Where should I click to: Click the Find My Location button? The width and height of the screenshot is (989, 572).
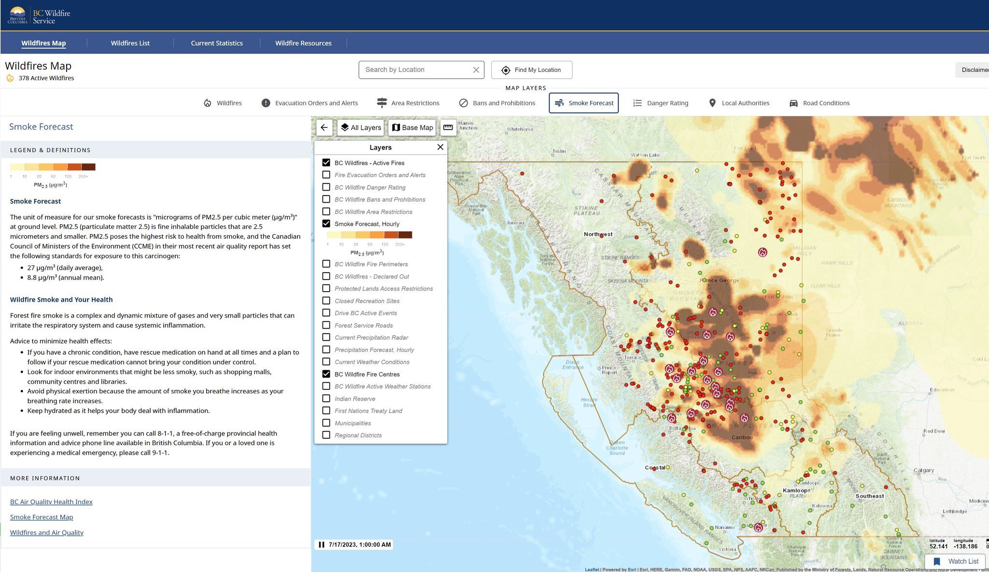click(532, 70)
